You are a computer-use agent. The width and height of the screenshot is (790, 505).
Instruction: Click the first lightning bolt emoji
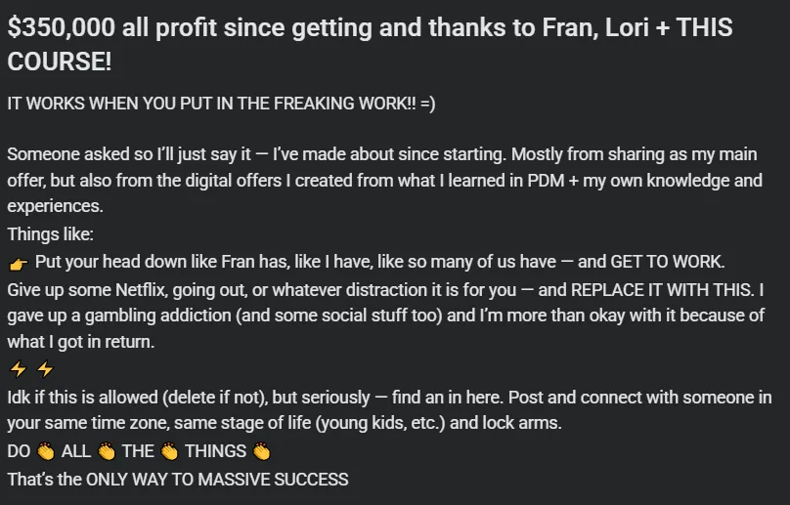[17, 369]
